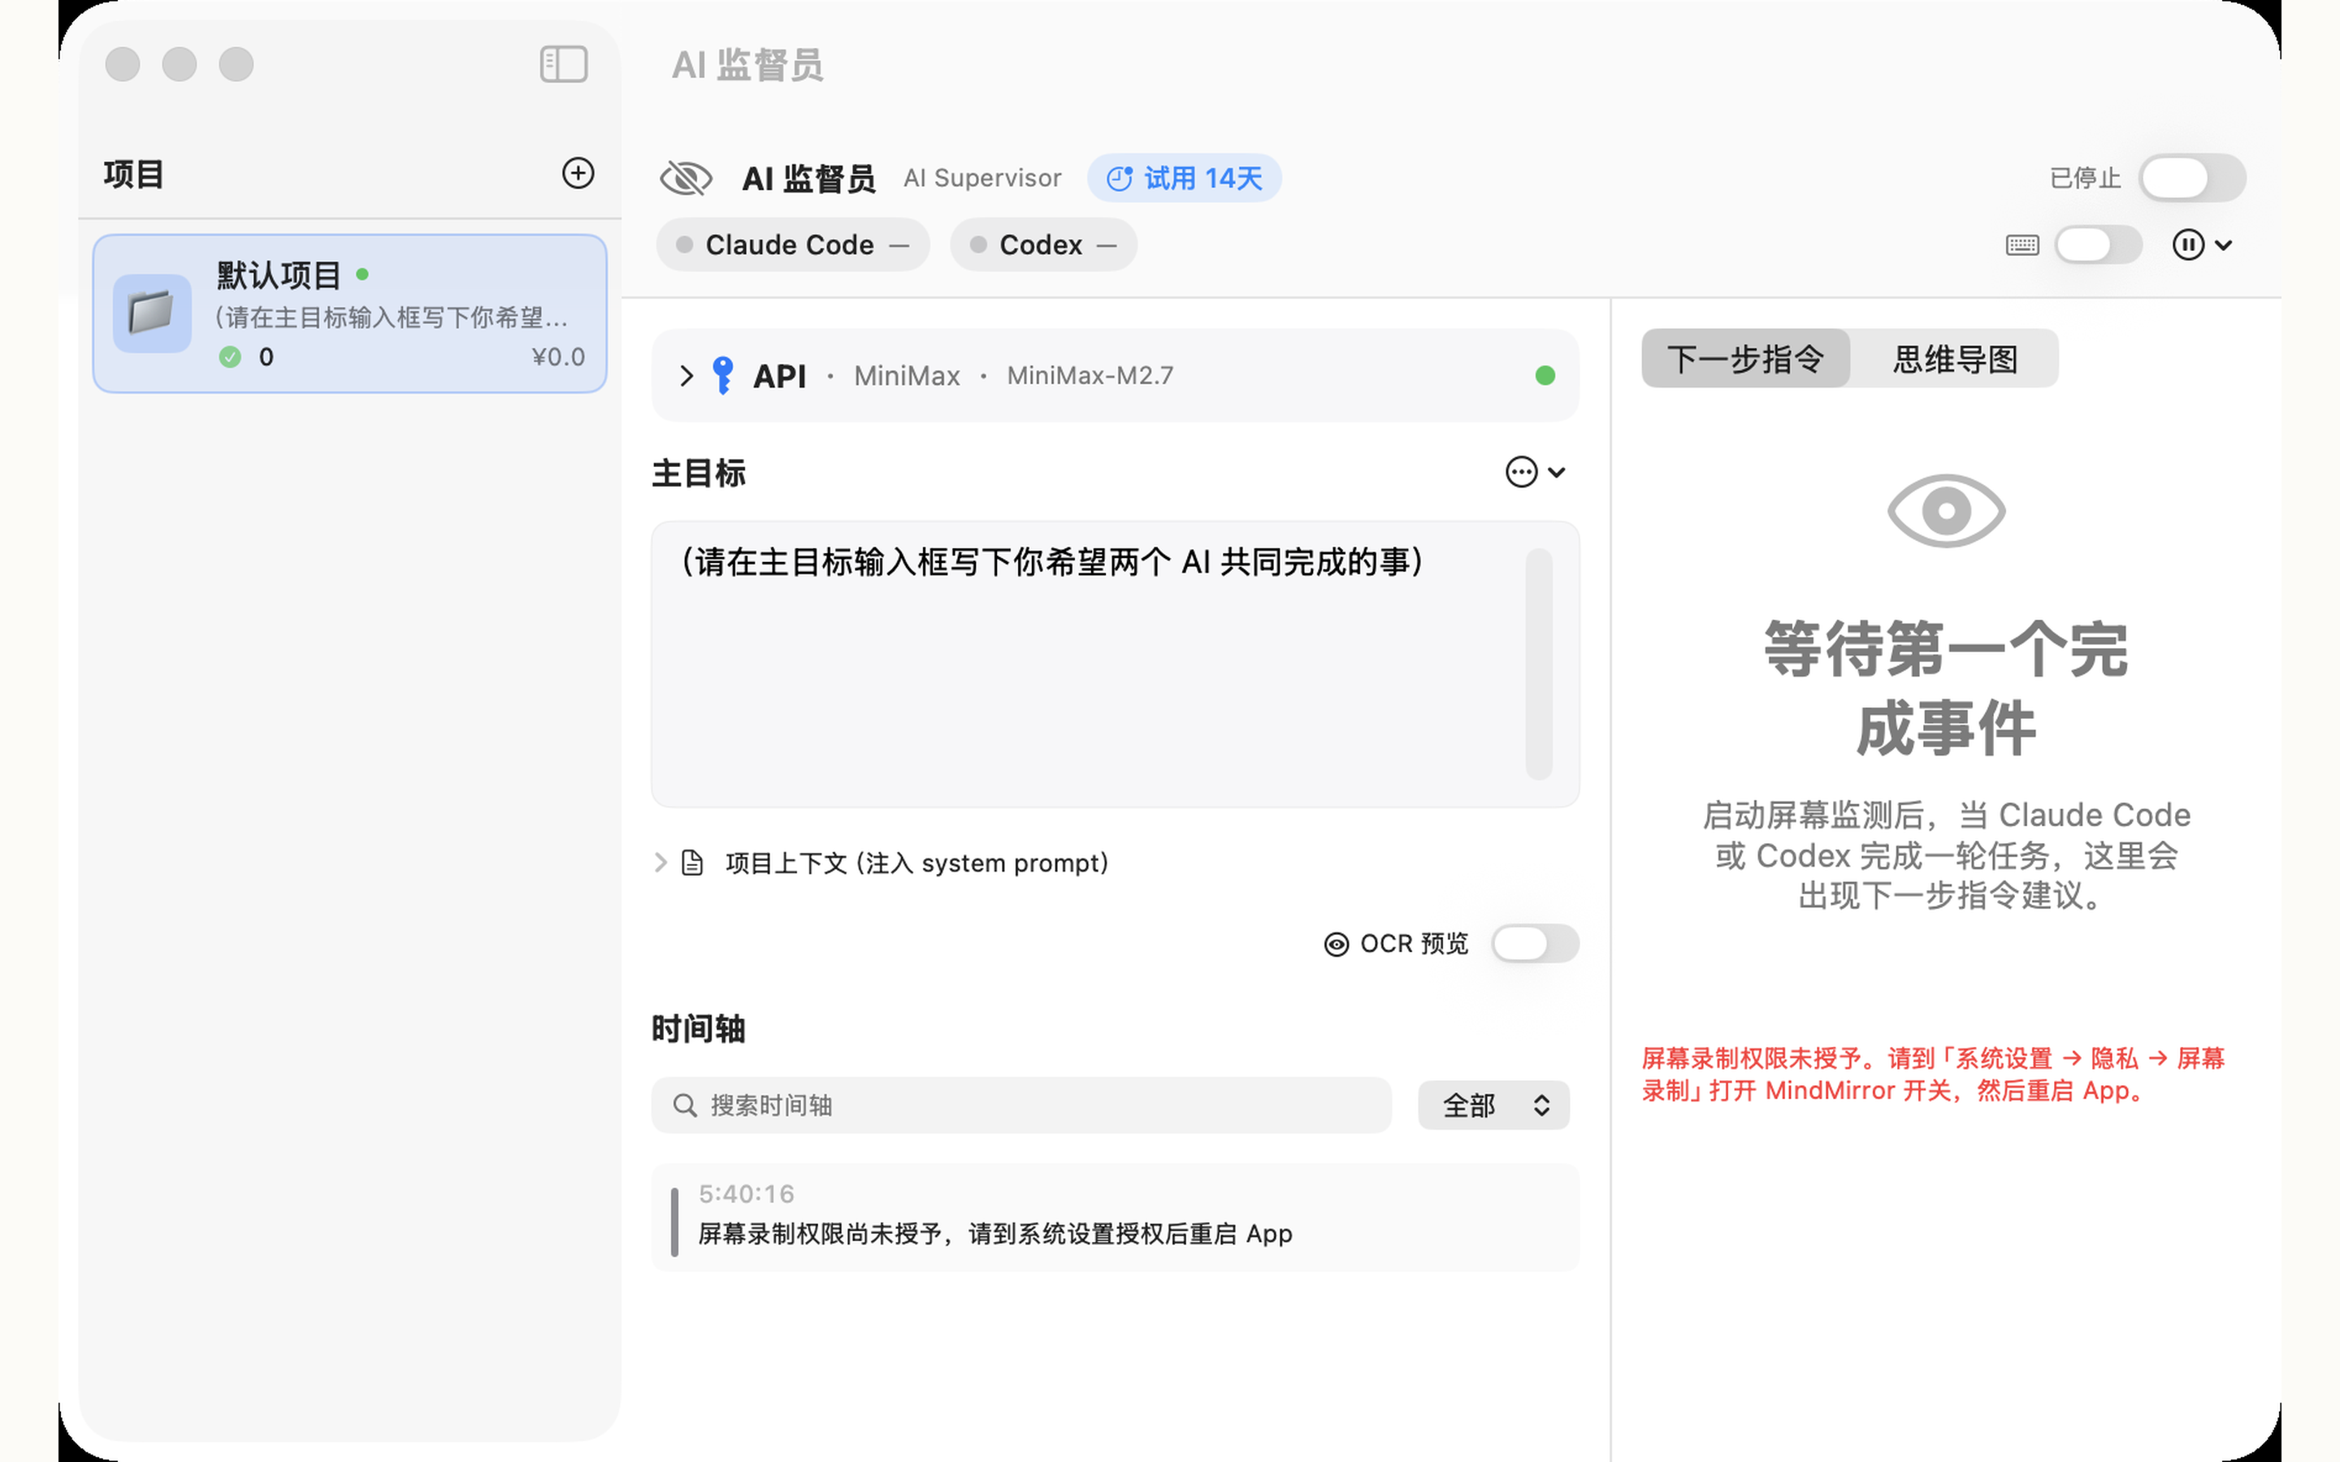The width and height of the screenshot is (2340, 1462).
Task: Click the keyboard icon near the toggle
Action: (x=2021, y=244)
